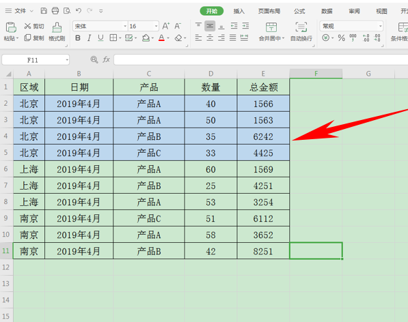
Task: Expand the number format dropdown
Action: point(381,26)
